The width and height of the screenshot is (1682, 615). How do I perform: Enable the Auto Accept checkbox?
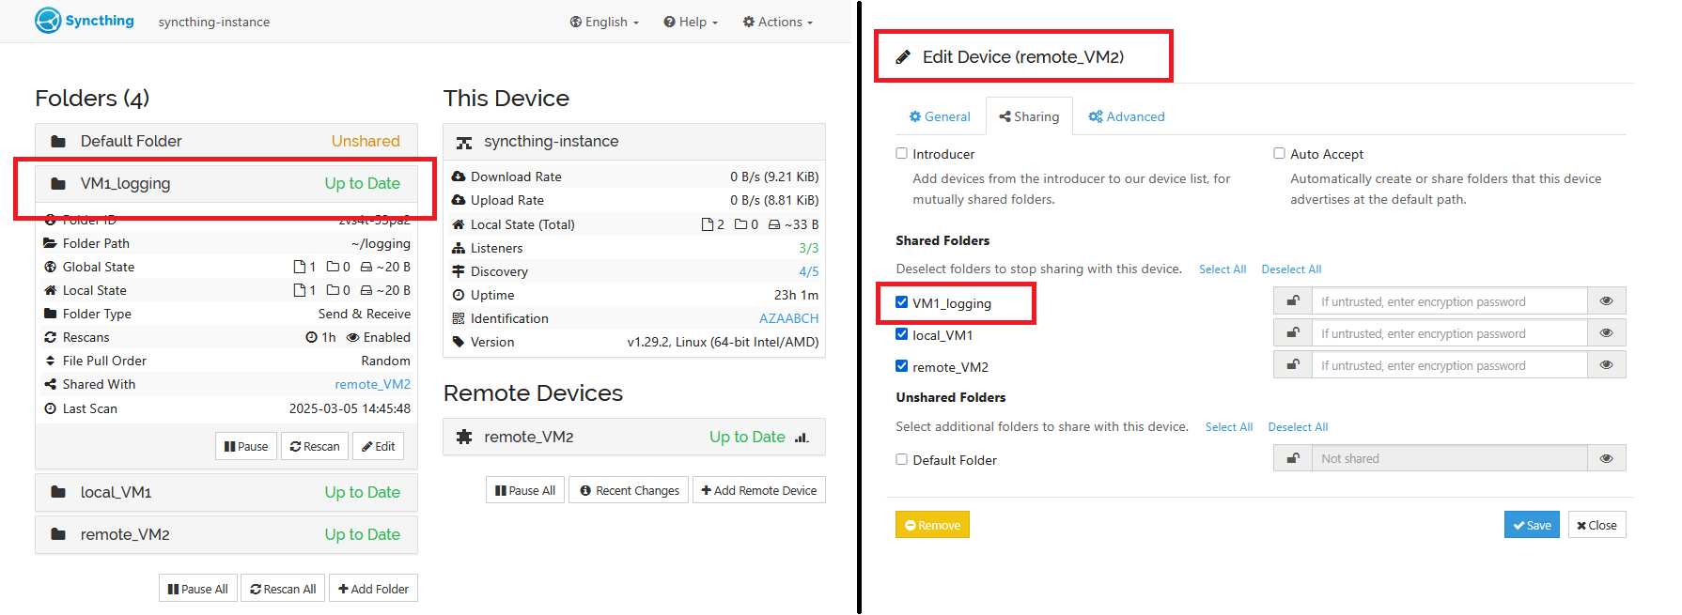(x=1279, y=153)
